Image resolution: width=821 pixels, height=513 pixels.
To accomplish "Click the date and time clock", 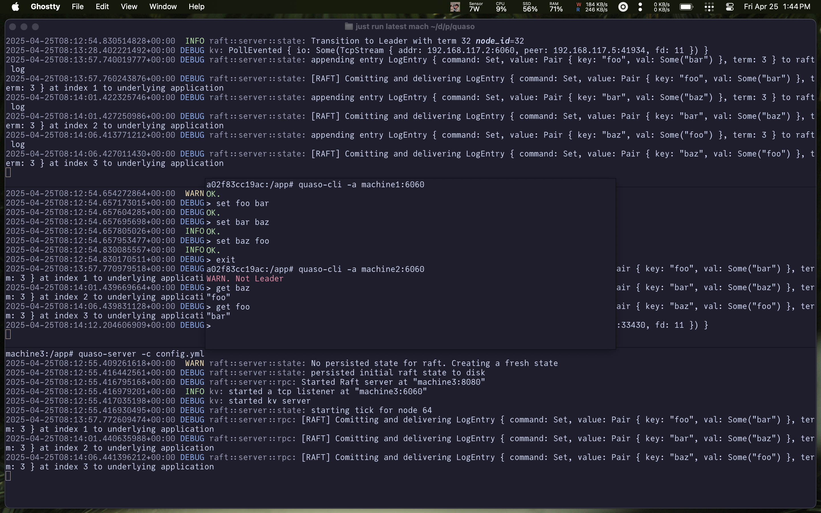I will click(777, 7).
